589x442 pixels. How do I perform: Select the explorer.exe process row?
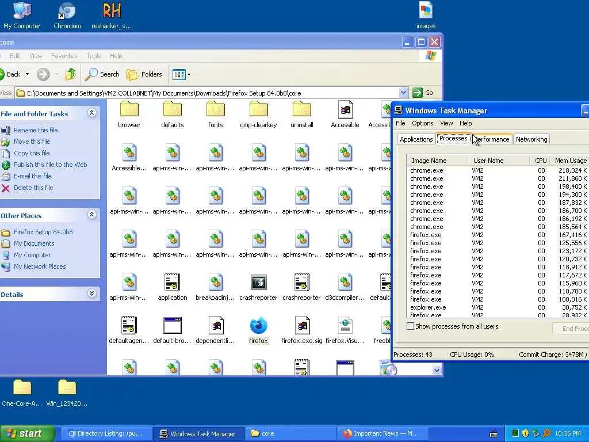[x=498, y=307]
